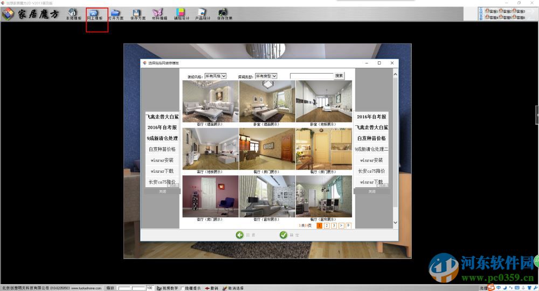Select 客厅 (窗帘展示) curtain thumbnail
This screenshot has width=539, height=291.
[267, 196]
